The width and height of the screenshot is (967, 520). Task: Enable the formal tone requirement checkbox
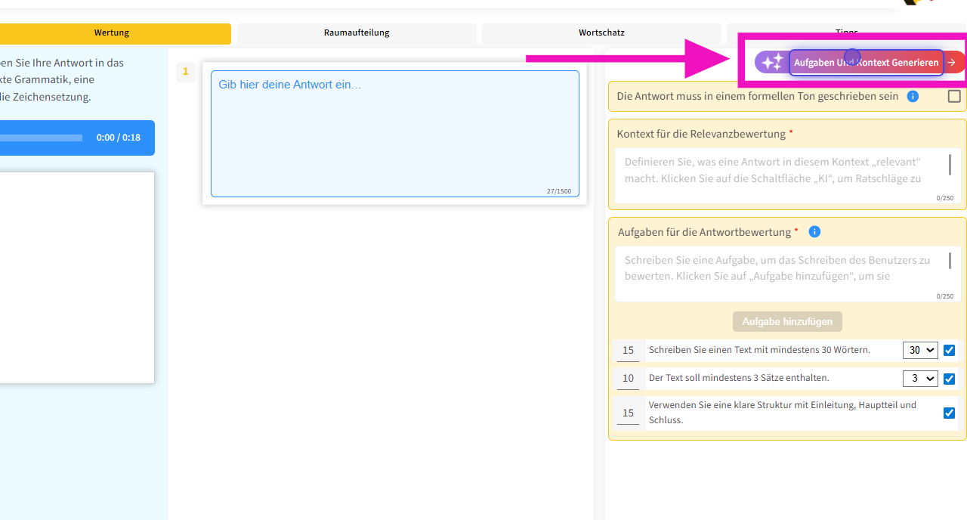[x=954, y=97]
